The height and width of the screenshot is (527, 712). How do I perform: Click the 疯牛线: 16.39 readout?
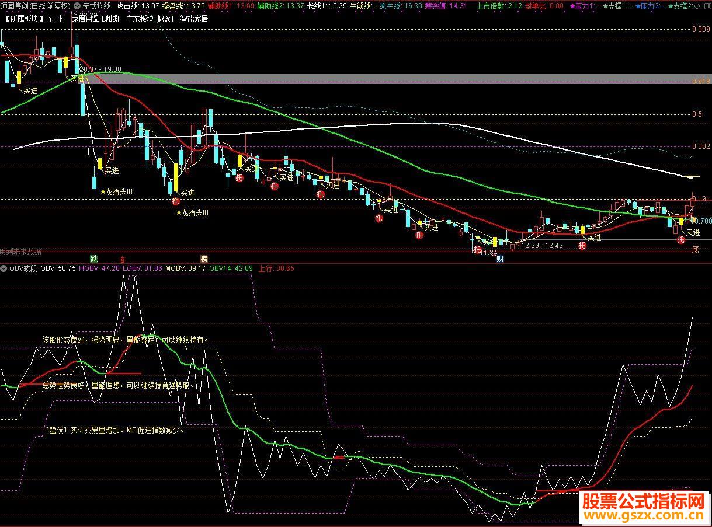point(400,6)
